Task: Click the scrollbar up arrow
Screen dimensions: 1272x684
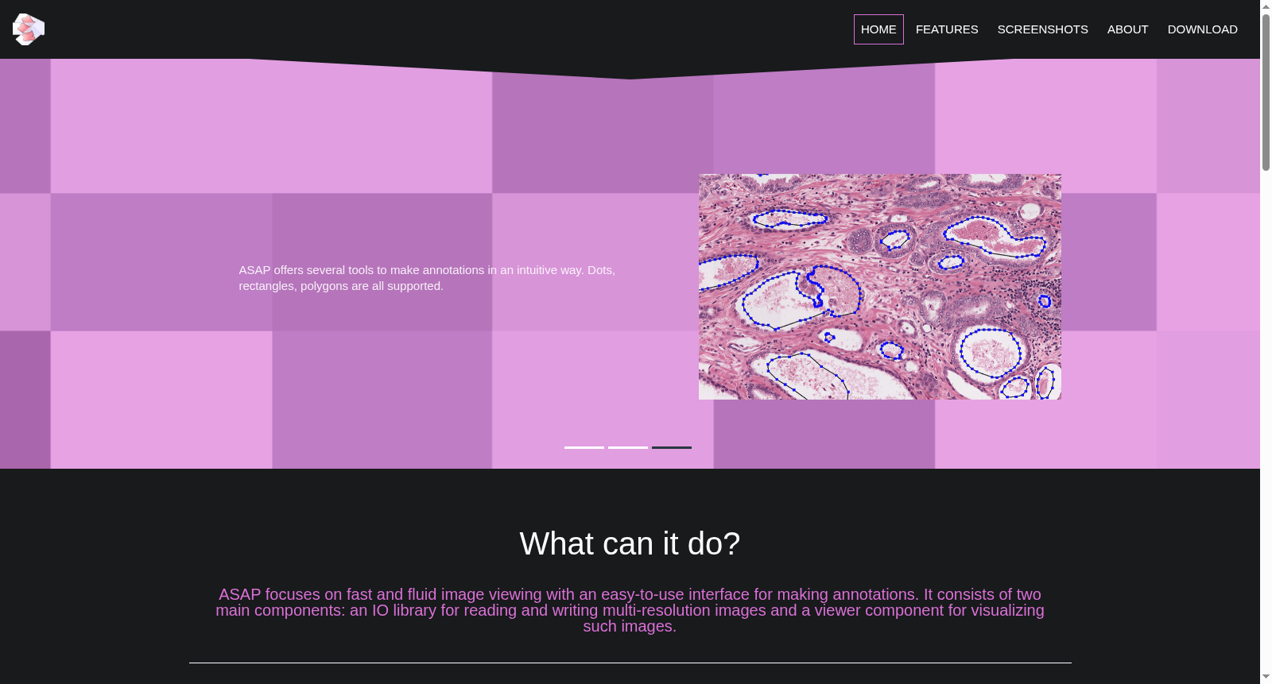Action: pyautogui.click(x=1266, y=6)
